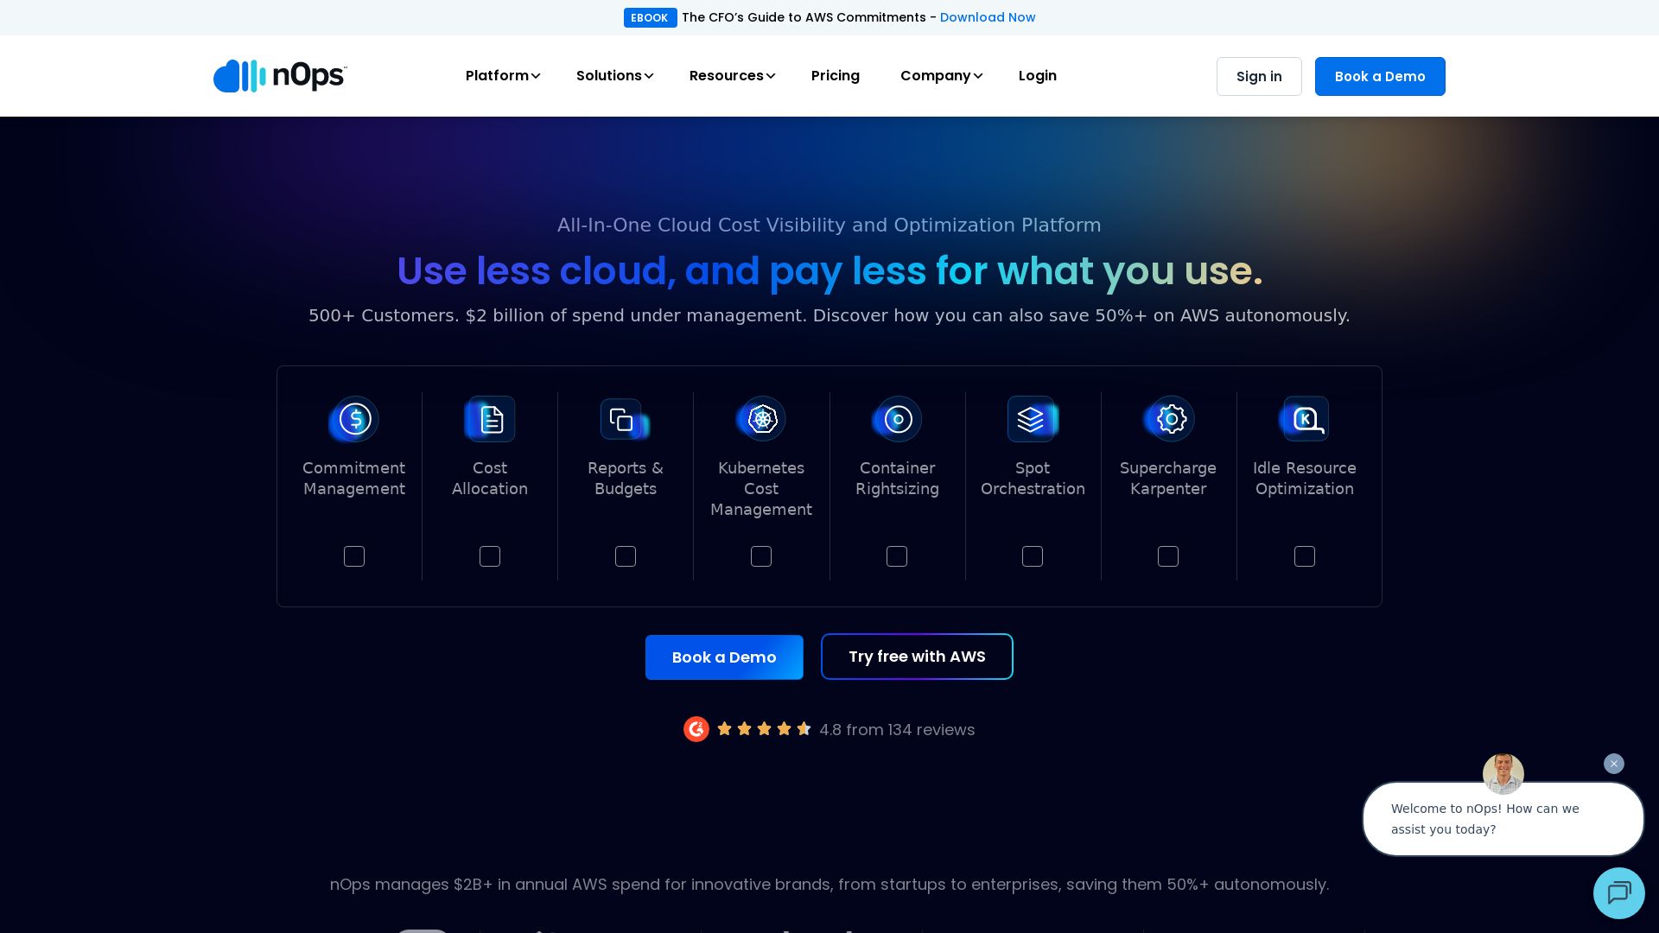Click the Reports & Budgets copy icon
This screenshot has height=933, width=1659.
[623, 420]
